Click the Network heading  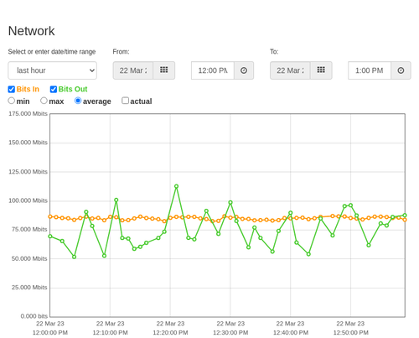click(x=31, y=31)
